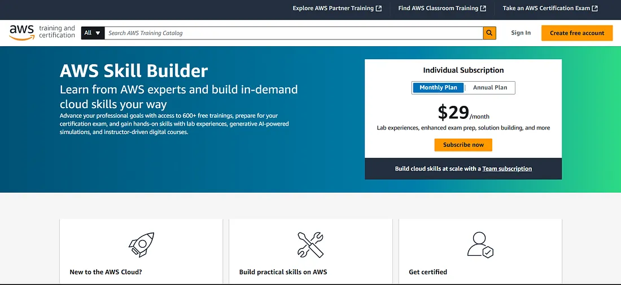Click the $29 /month price text
This screenshot has width=621, height=285.
point(463,113)
